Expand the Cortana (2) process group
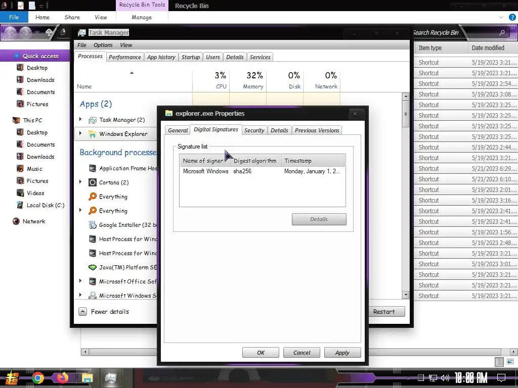518x388 pixels. pyautogui.click(x=80, y=182)
